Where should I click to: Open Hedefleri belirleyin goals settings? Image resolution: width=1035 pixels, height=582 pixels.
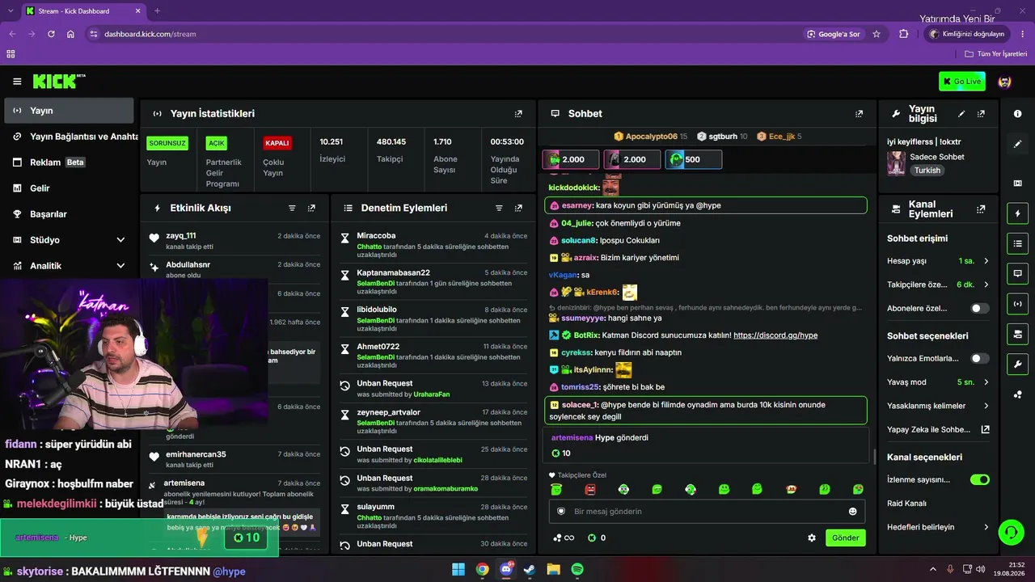[x=939, y=527]
